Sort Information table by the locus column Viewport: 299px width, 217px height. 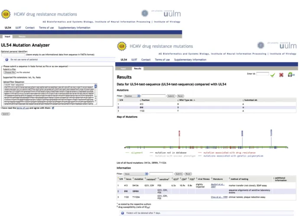(x=128, y=179)
